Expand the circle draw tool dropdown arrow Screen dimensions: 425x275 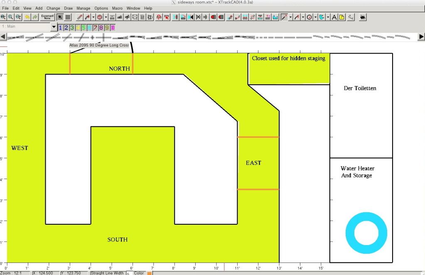pyautogui.click(x=316, y=17)
